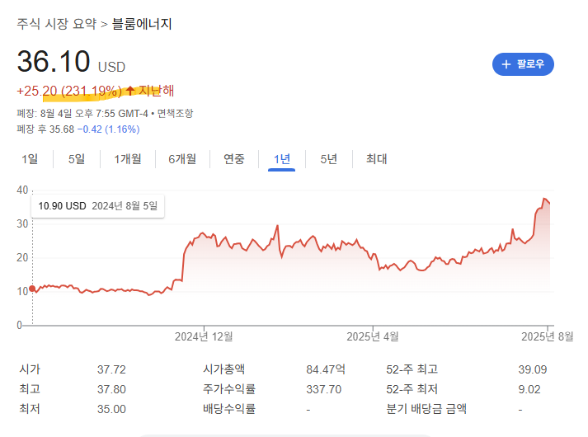Open 주식 시장 요약 breadcrumb link
This screenshot has height=437, width=588.
(x=56, y=24)
